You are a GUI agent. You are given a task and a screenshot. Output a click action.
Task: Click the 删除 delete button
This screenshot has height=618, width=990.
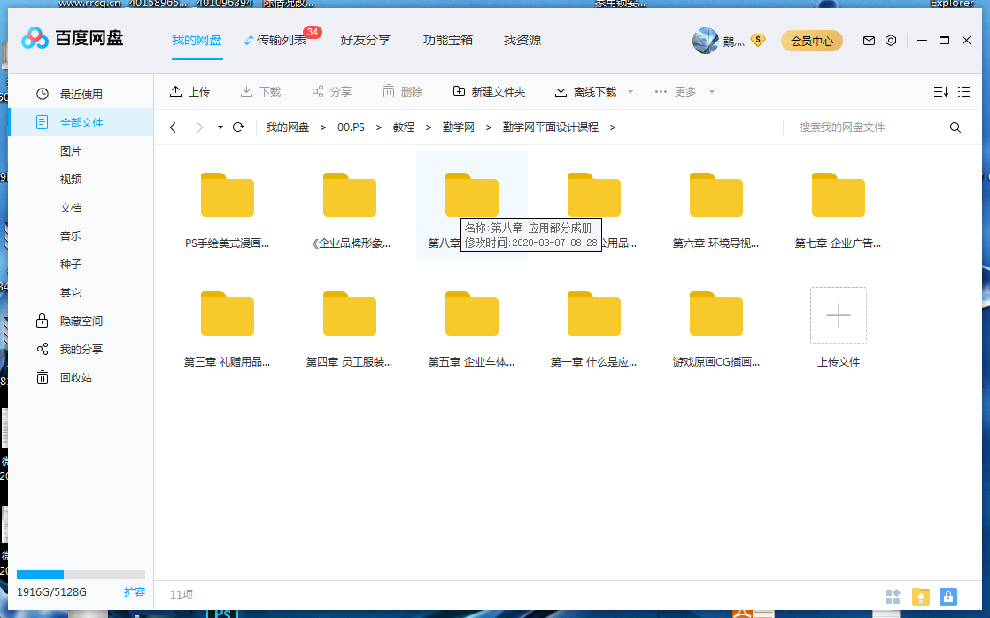pos(402,91)
